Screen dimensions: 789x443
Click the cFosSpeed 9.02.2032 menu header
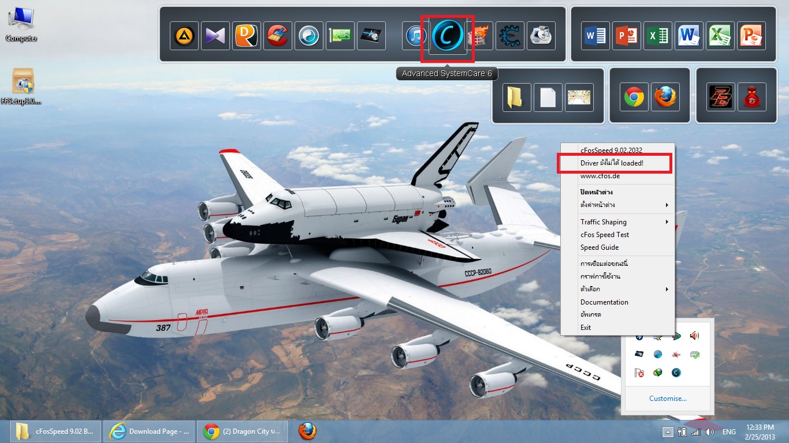pos(617,151)
